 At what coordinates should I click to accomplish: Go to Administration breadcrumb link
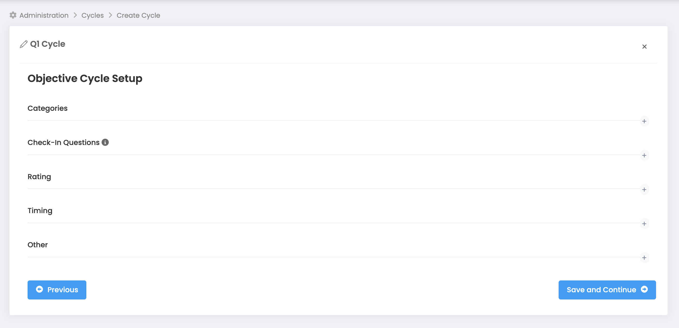pos(44,15)
